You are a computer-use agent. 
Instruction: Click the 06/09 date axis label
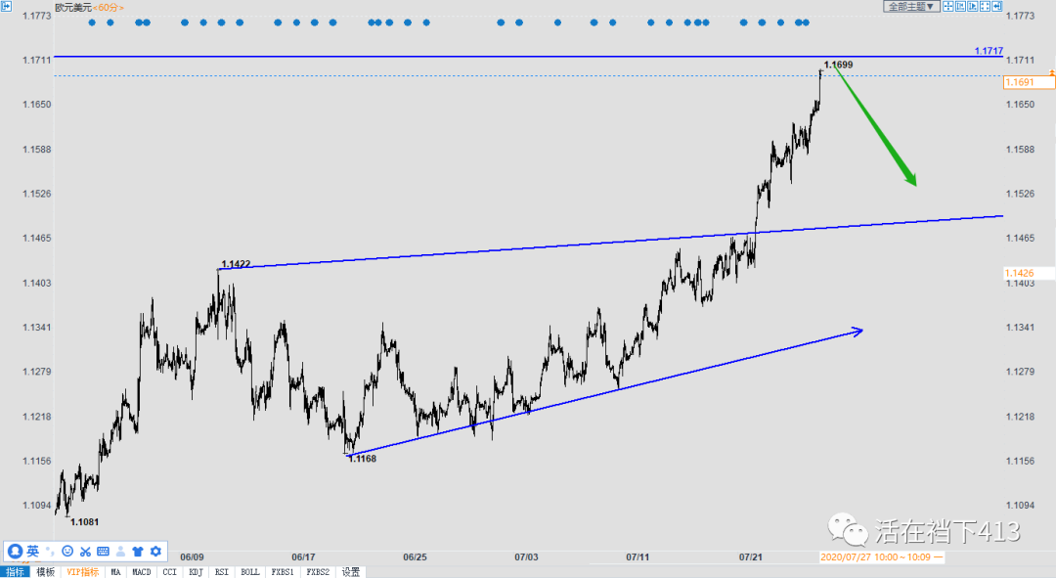(192, 557)
